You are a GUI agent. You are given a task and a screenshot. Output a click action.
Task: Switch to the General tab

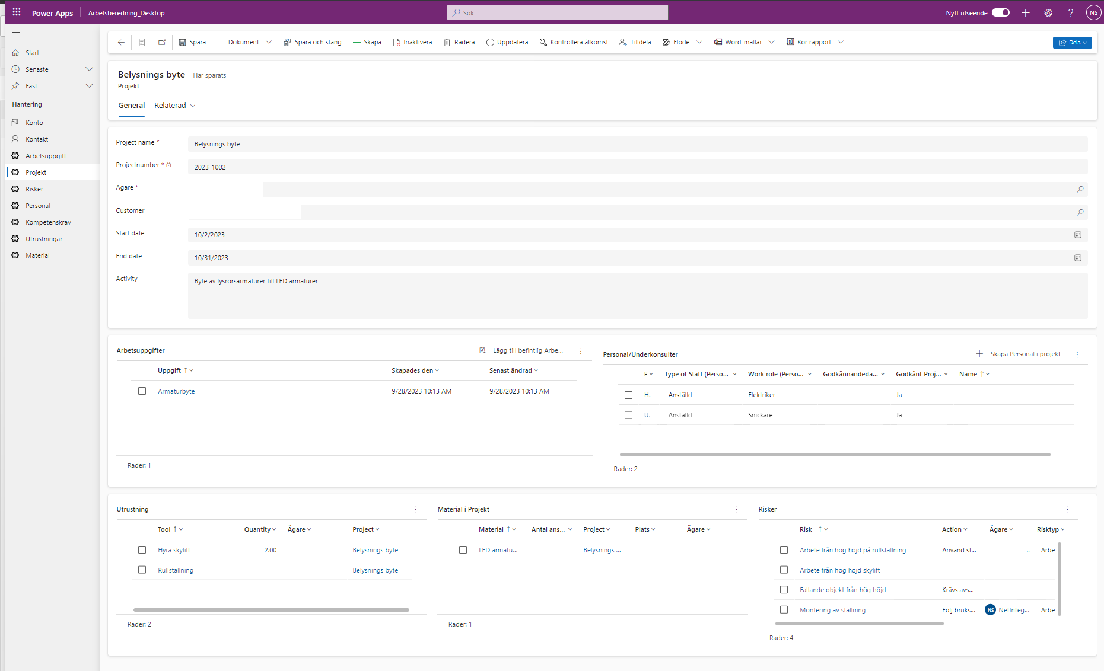click(131, 106)
